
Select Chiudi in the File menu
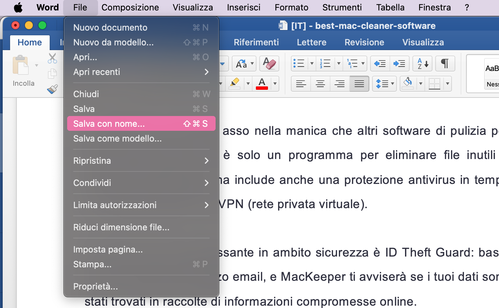(x=141, y=94)
